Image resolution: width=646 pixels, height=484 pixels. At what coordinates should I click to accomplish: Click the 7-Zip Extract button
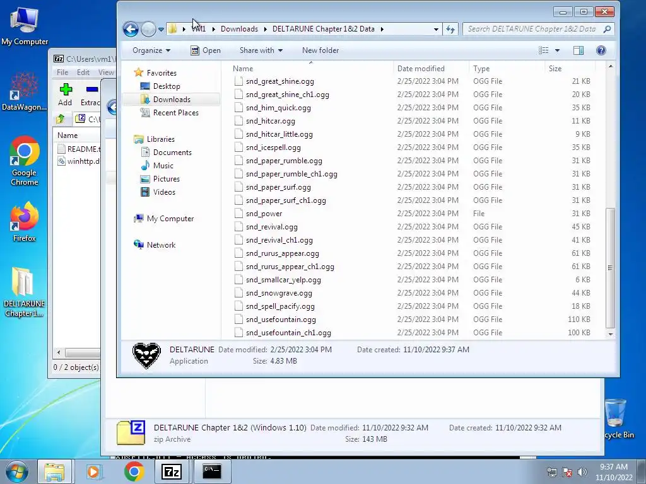[x=90, y=95]
